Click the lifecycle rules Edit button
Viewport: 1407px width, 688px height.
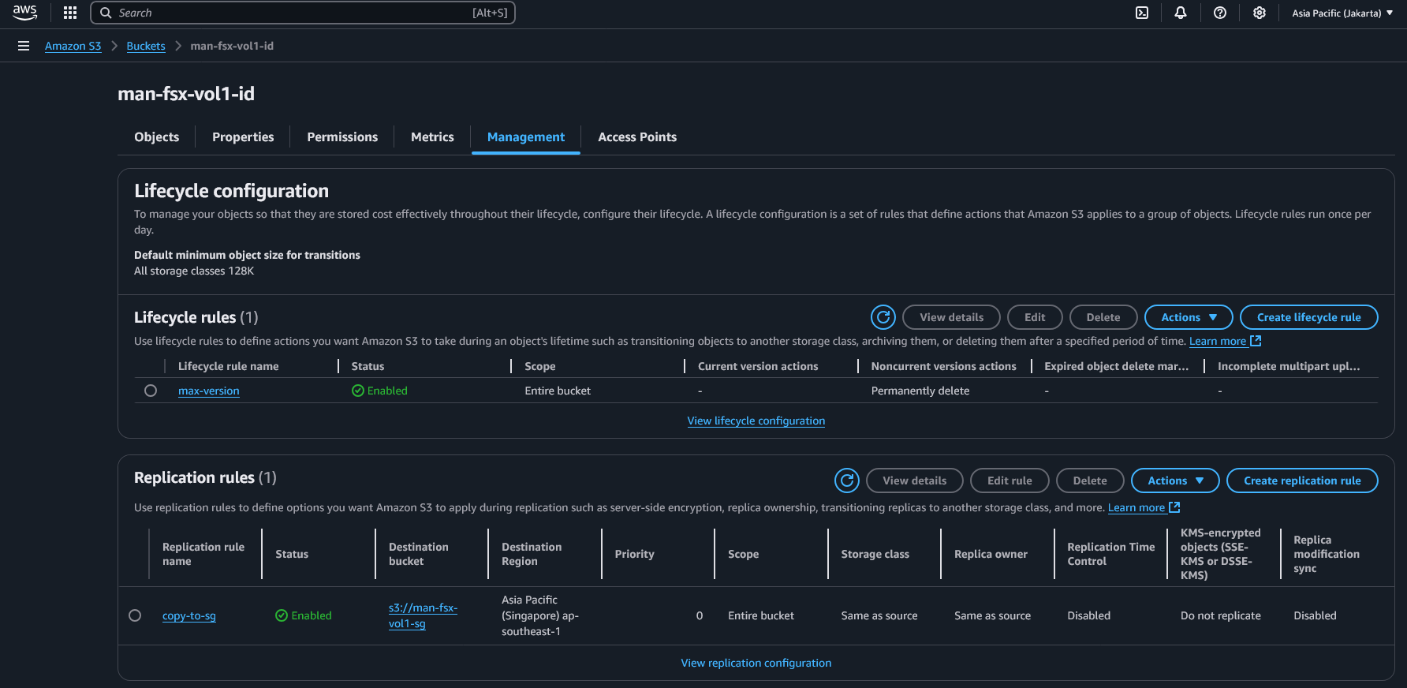click(x=1035, y=317)
